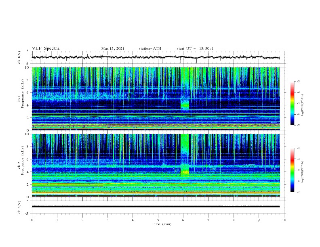320x247 pixels.
Task: Click time-axis tick label "2"
Action: tap(82, 220)
